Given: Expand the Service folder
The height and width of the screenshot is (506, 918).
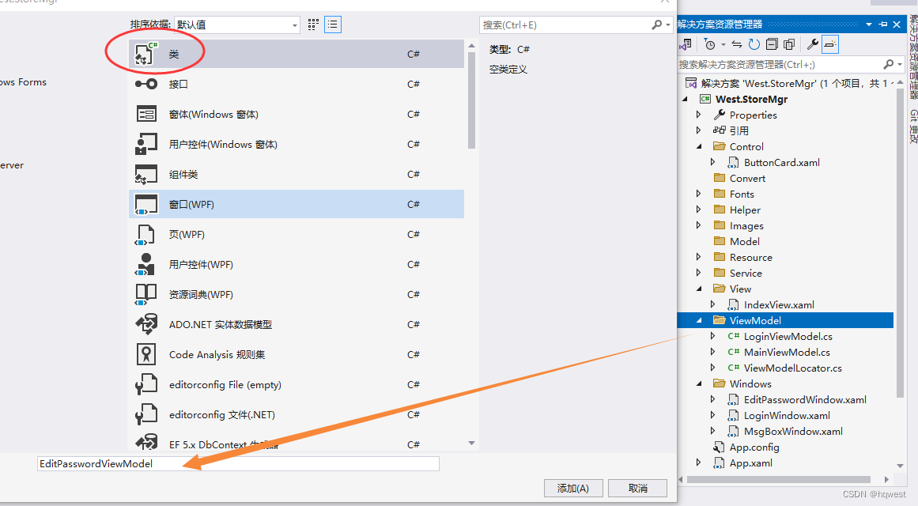Looking at the screenshot, I should 698,273.
